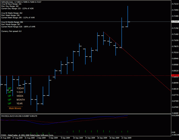Image resolution: width=179 pixels, height=140 pixels.
Task: Click the 'Prev Month Range: 307' label
Action: (x=11, y=24)
